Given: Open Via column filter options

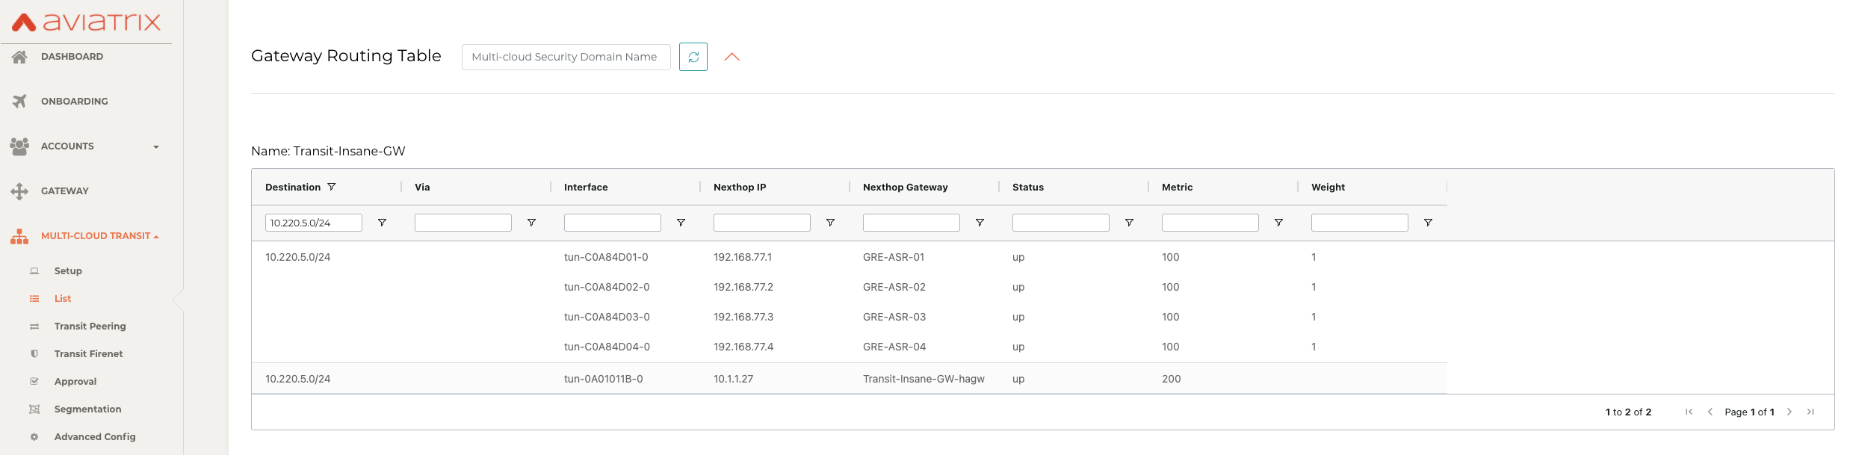Looking at the screenshot, I should coord(531,223).
